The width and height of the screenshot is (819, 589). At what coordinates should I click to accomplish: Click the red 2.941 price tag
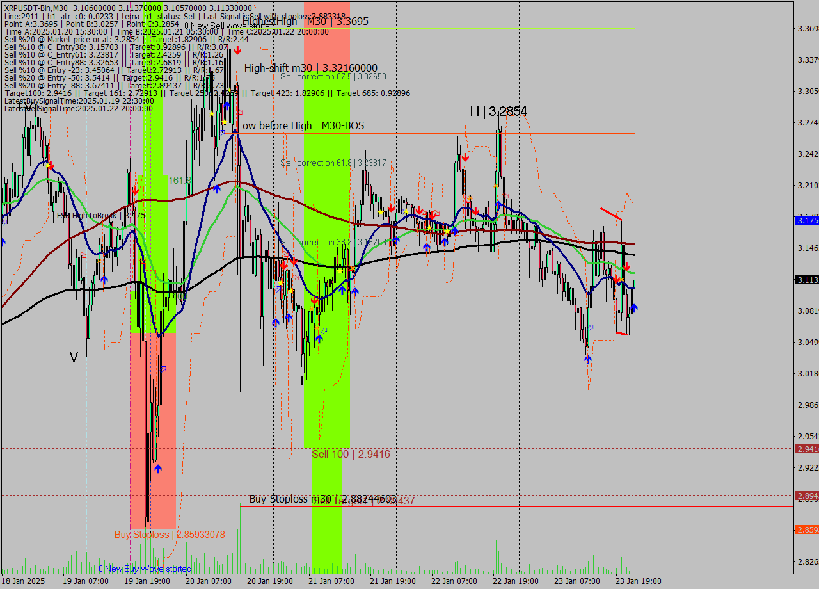point(806,449)
